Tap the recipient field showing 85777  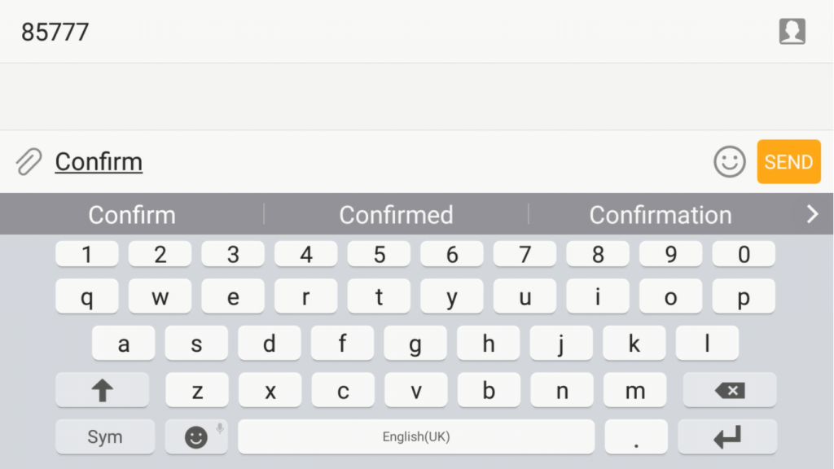[x=393, y=32]
